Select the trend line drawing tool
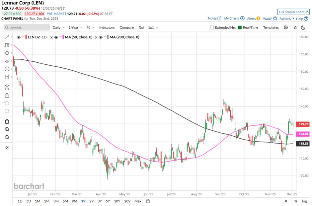 [x=7, y=37]
